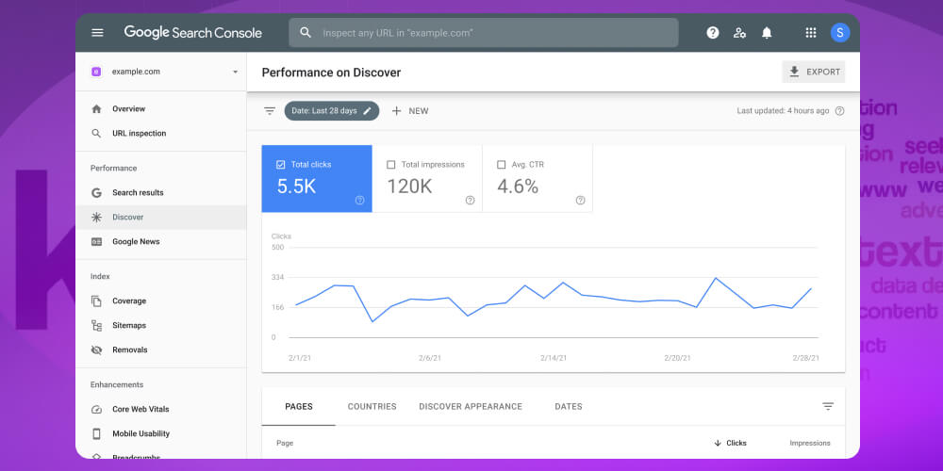This screenshot has height=471, width=943.
Task: Click the Date: Last 28 days chip
Action: pyautogui.click(x=331, y=111)
